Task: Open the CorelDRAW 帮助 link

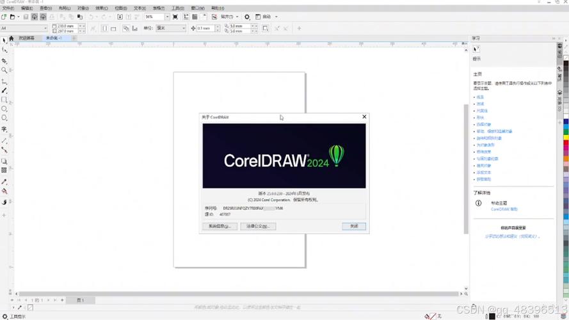Action: coord(504,209)
